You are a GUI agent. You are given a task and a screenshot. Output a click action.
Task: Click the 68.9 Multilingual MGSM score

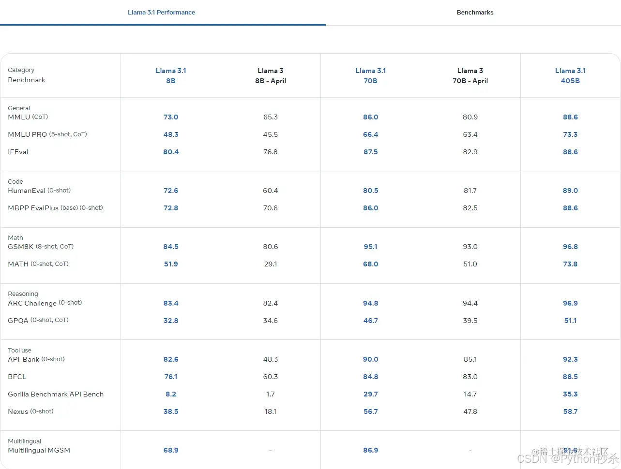coord(171,450)
